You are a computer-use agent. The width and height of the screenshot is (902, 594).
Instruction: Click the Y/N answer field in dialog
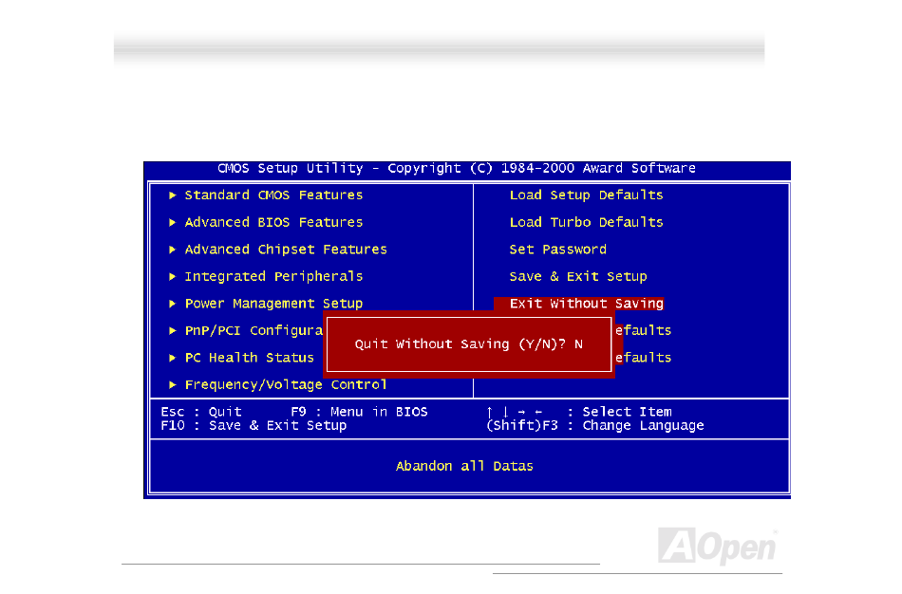579,344
